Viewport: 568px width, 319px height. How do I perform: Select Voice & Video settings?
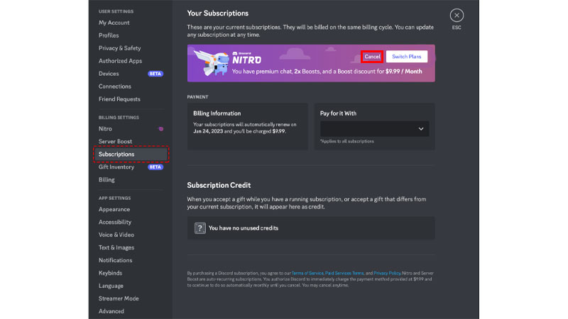(116, 235)
